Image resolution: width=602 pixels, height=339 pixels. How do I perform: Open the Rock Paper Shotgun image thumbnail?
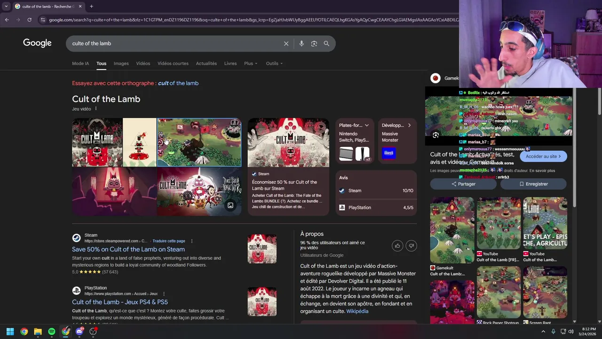[499, 292]
